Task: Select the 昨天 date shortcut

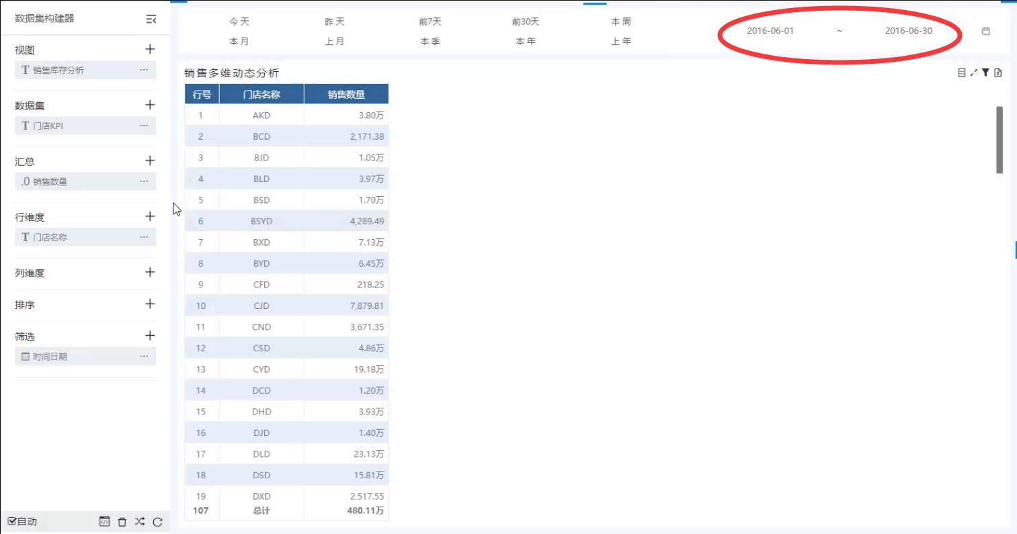Action: [x=335, y=21]
